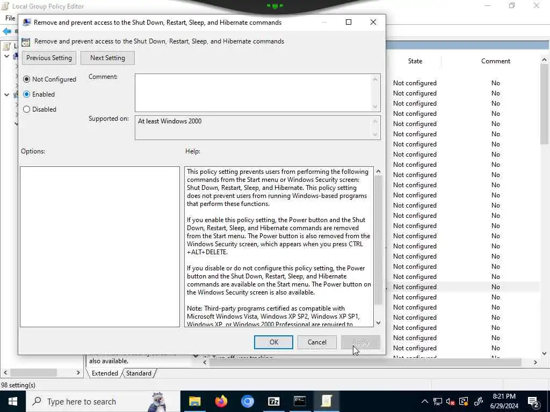Click the Help pane vertical scrollbar thumb
The width and height of the screenshot is (550, 412).
pos(378,240)
